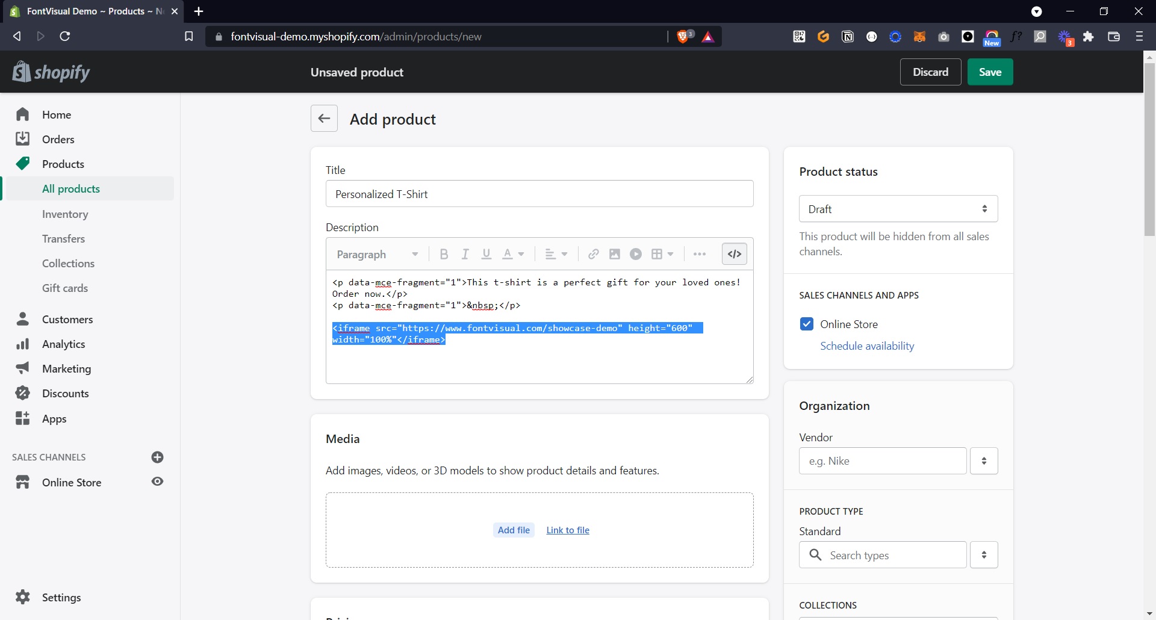Click the Discard button
1156x620 pixels.
(930, 72)
